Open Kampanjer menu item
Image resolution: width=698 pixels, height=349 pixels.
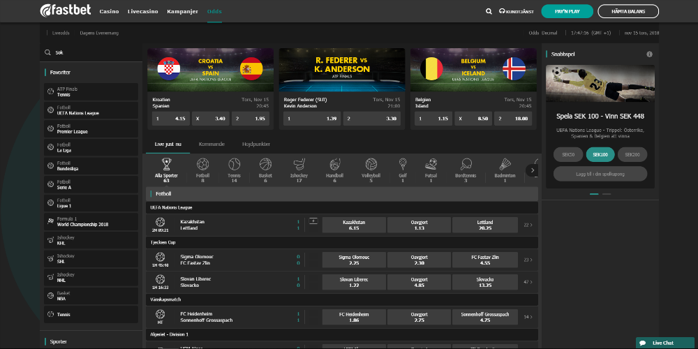182,12
